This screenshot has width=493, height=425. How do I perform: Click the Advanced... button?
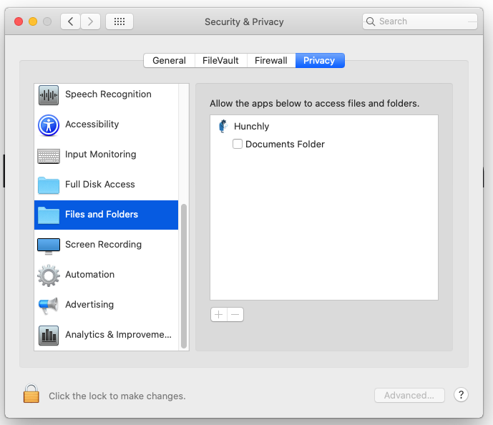(x=409, y=395)
